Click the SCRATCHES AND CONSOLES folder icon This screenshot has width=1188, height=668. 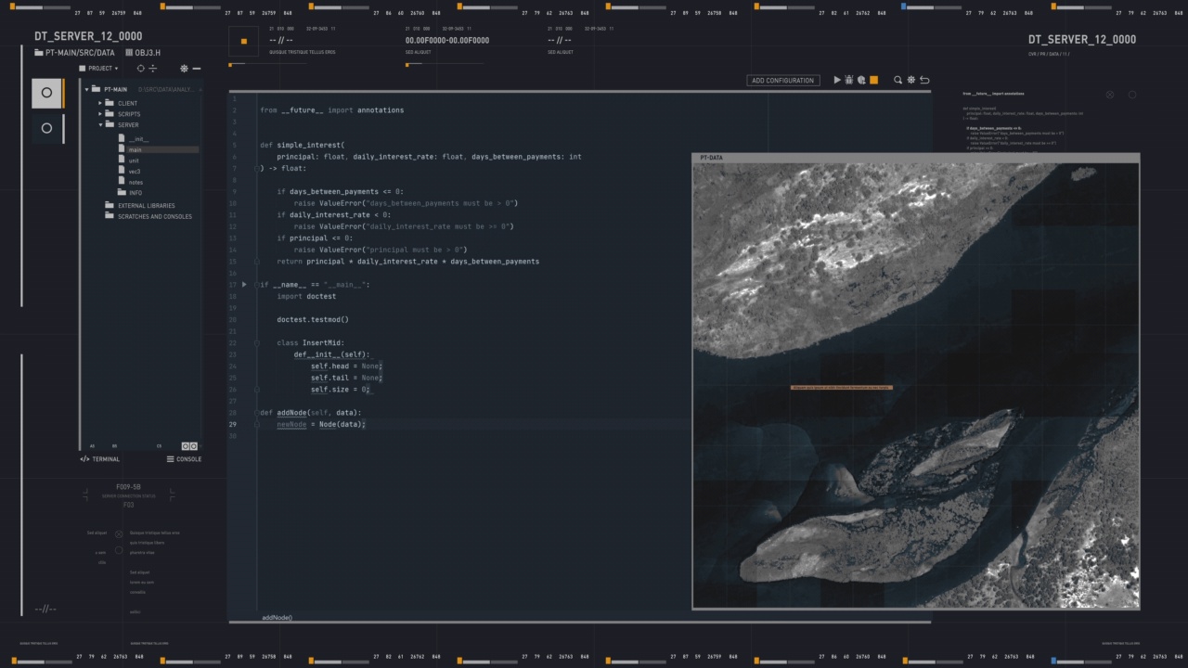(x=109, y=217)
